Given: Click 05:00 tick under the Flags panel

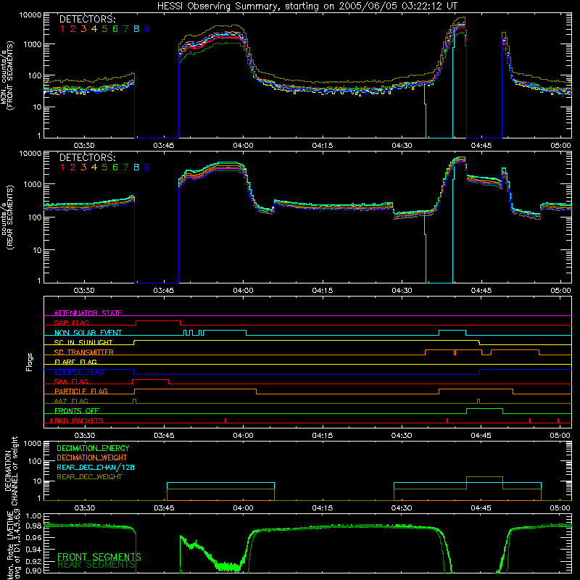Looking at the screenshot, I should coord(560,436).
